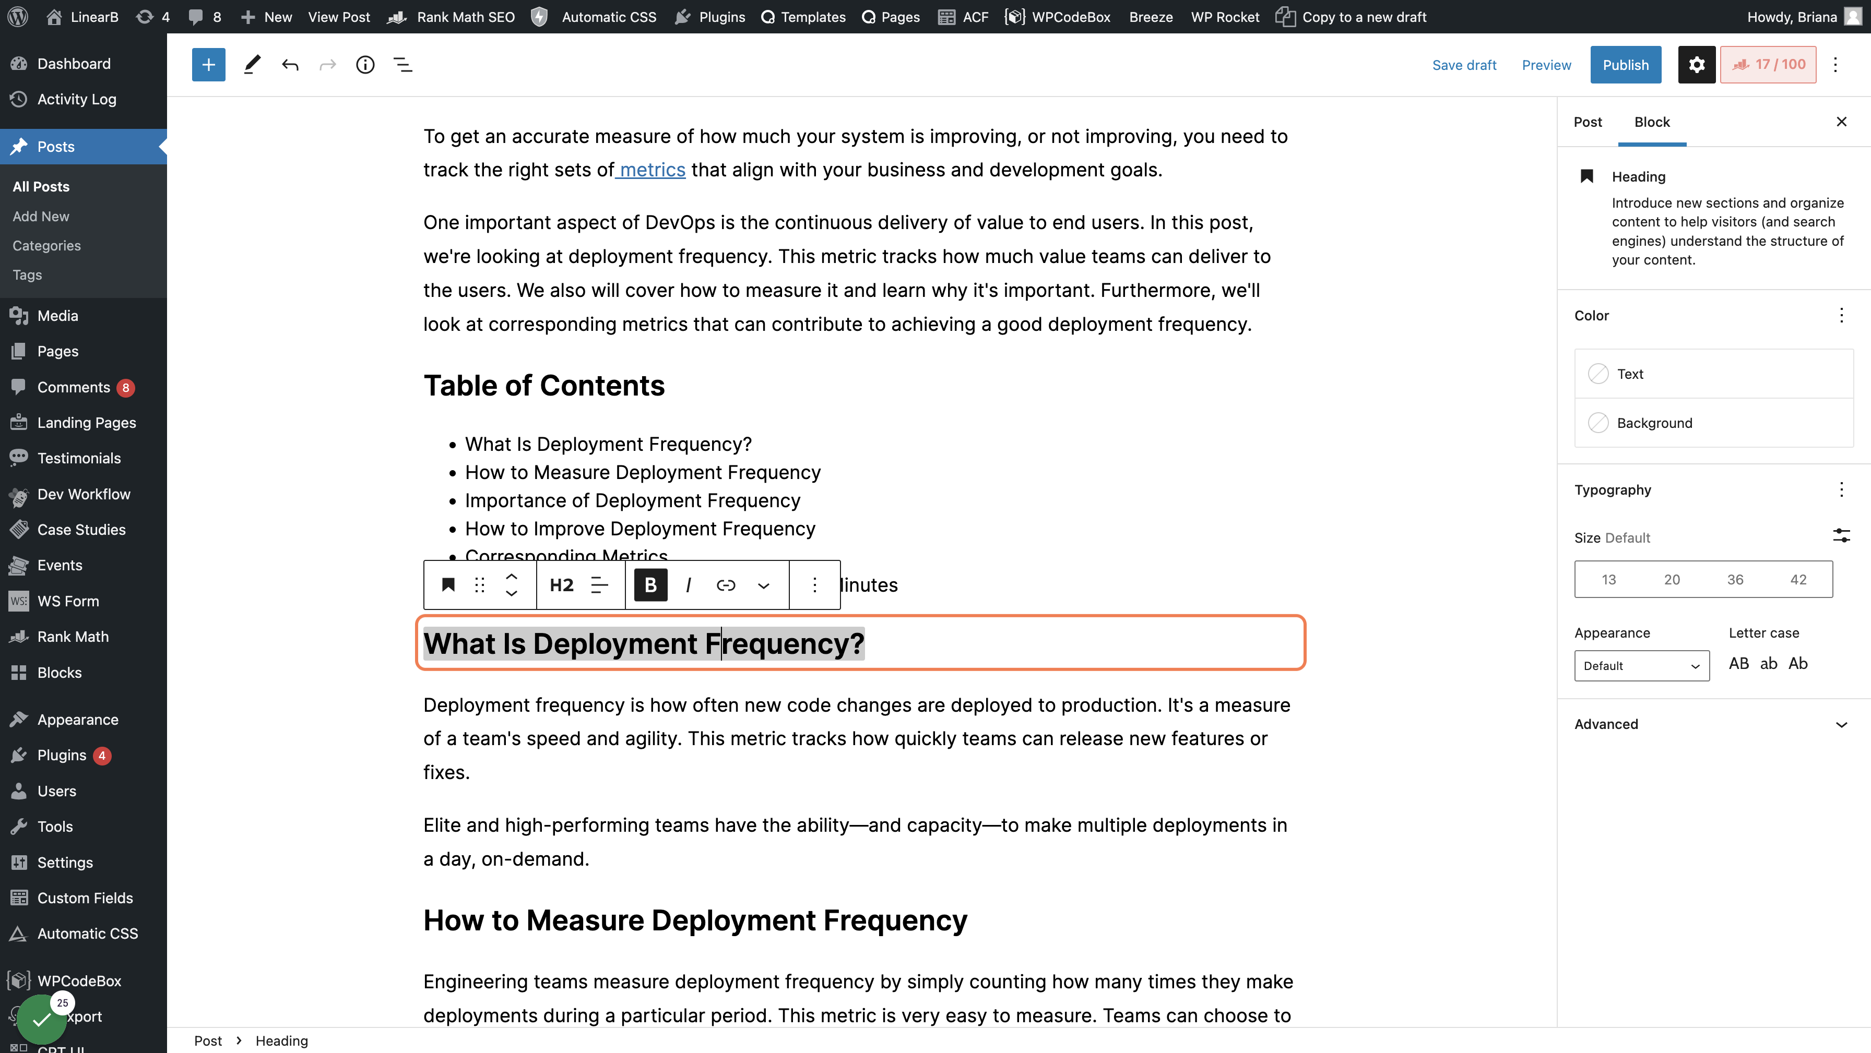Open Comments in sidebar menu
This screenshot has height=1053, width=1871.
pos(74,387)
